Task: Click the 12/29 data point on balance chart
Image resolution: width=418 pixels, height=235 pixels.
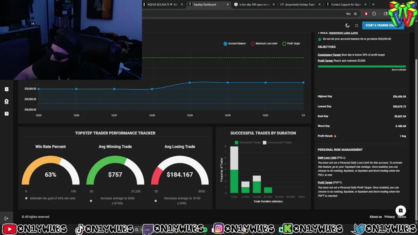Action: (x=190, y=83)
